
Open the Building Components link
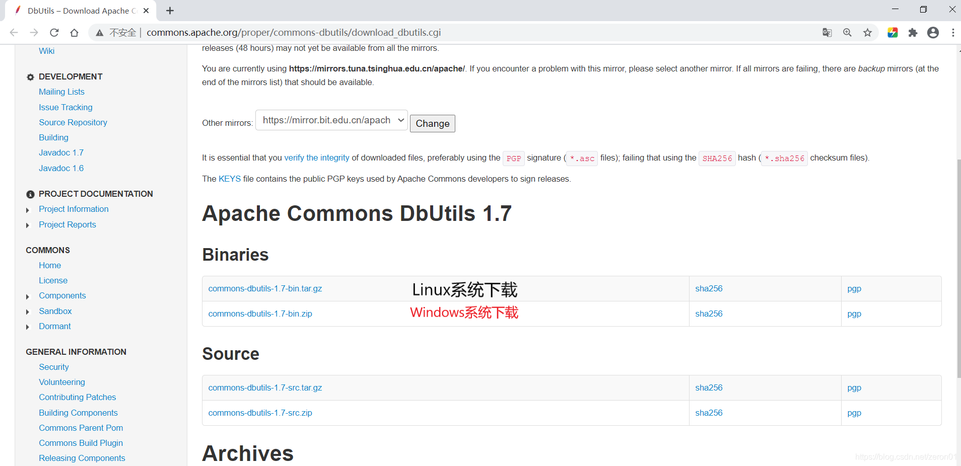pyautogui.click(x=78, y=413)
